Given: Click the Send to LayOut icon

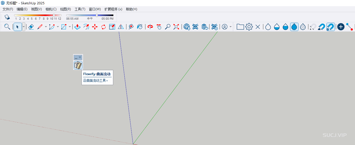Looking at the screenshot, I should 205,27.
